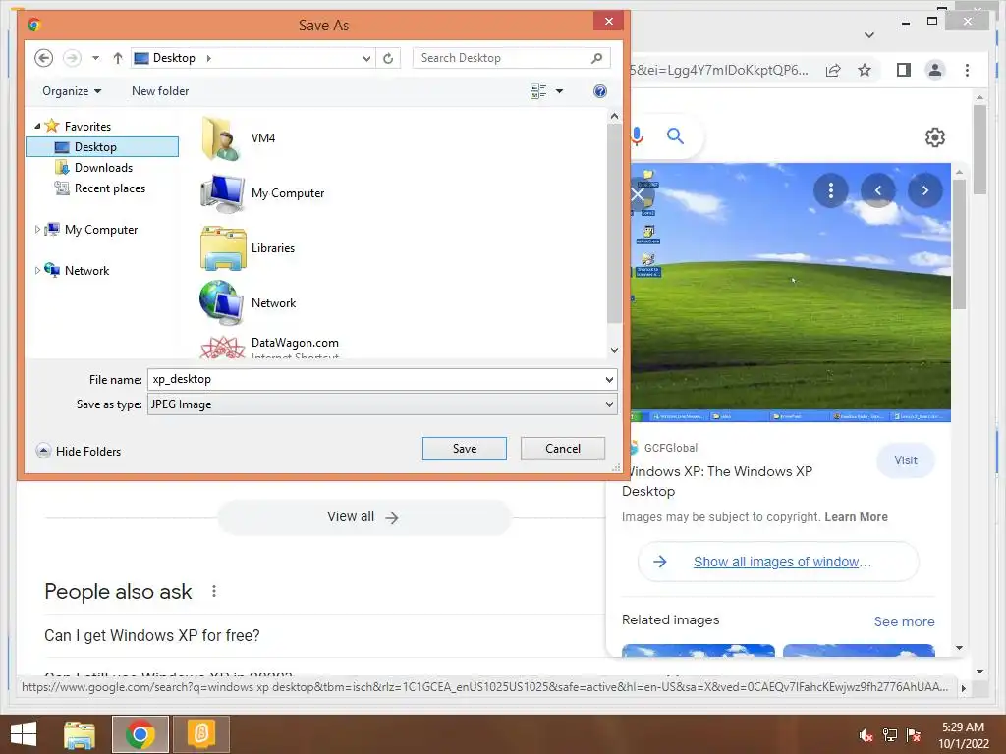Image resolution: width=1006 pixels, height=754 pixels.
Task: Refresh the Desktop folder listing
Action: [388, 58]
